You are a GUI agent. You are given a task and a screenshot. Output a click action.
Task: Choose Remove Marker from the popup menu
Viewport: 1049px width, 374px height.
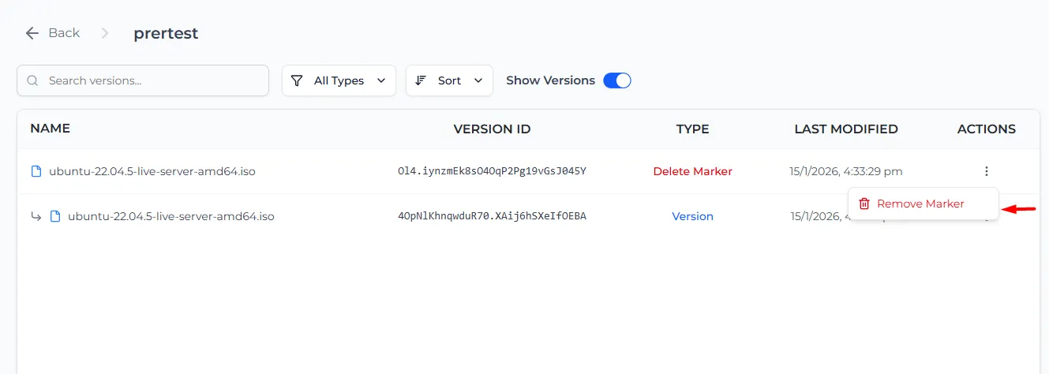click(923, 204)
